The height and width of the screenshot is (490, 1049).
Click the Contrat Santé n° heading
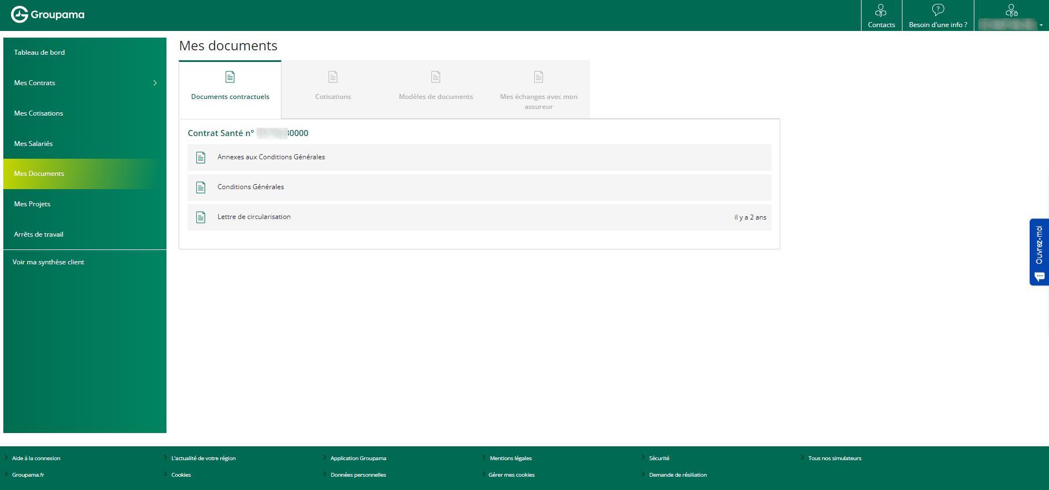click(248, 133)
